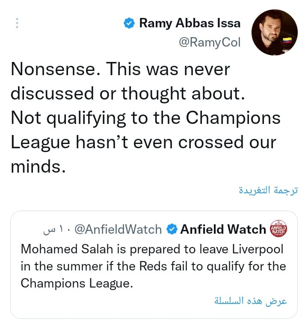Viewport: 308px width, 323px height.
Task: Click the "ترجمة التغريدة" translate tweet link
Action: (x=268, y=190)
